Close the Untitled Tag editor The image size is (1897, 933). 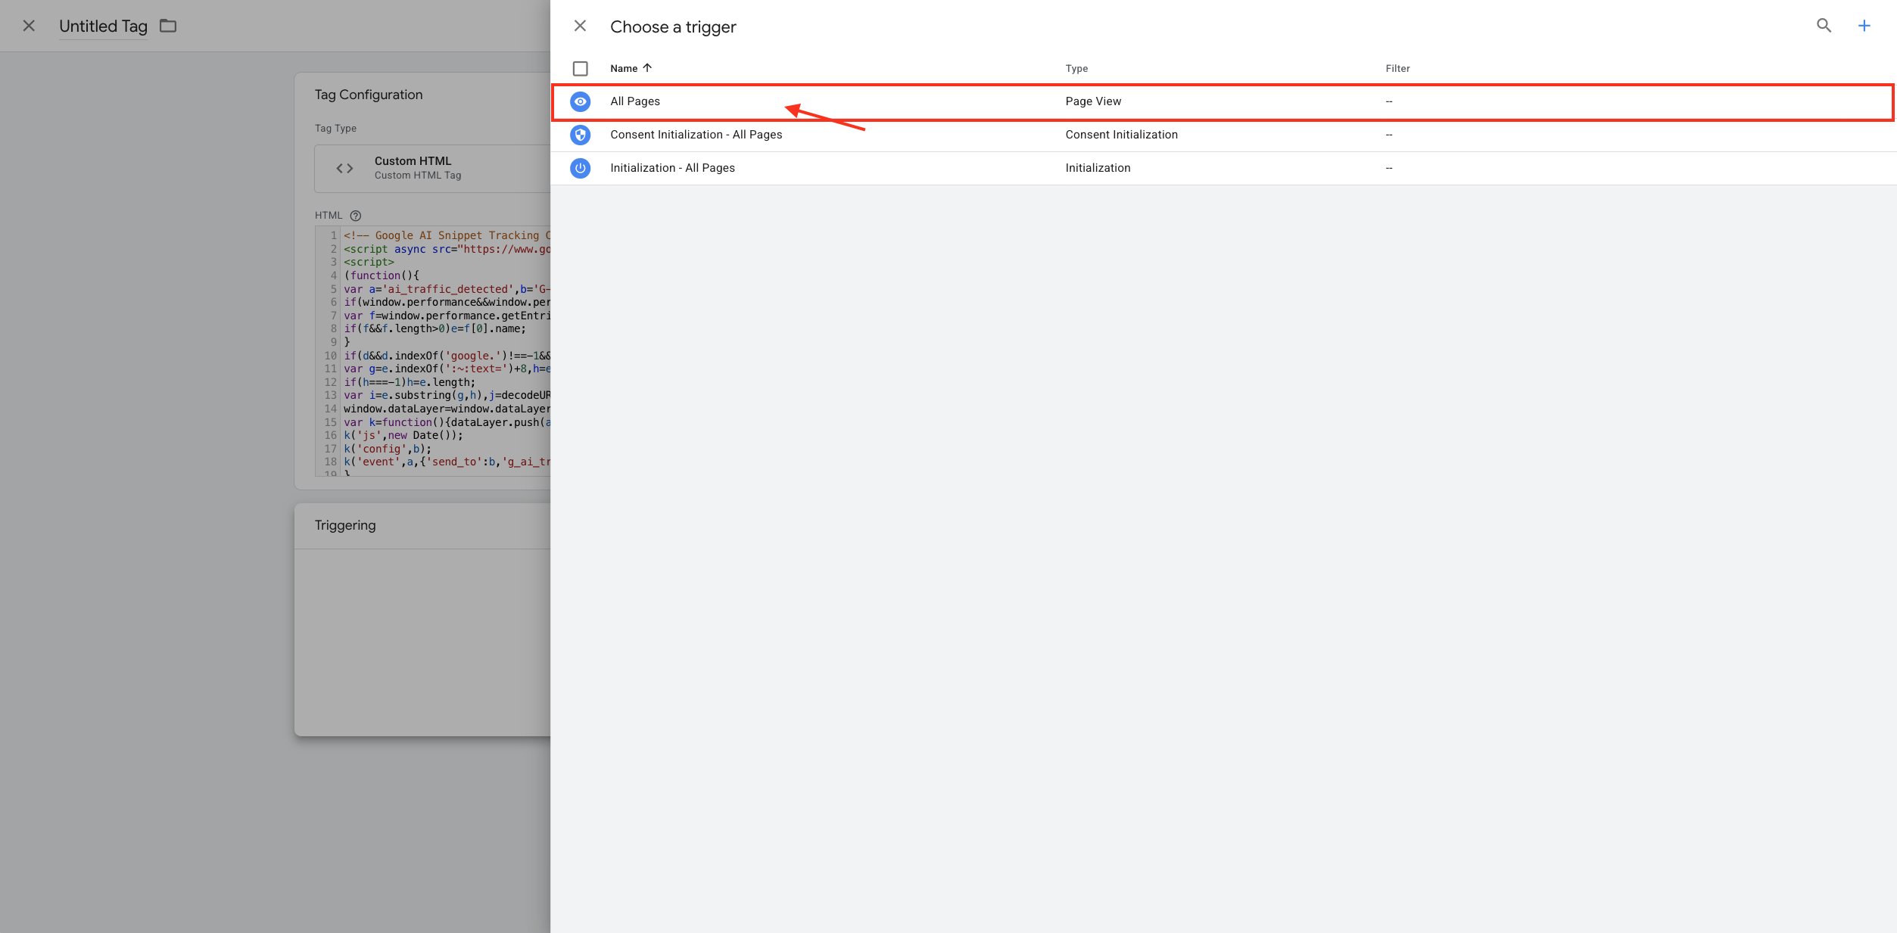tap(29, 26)
